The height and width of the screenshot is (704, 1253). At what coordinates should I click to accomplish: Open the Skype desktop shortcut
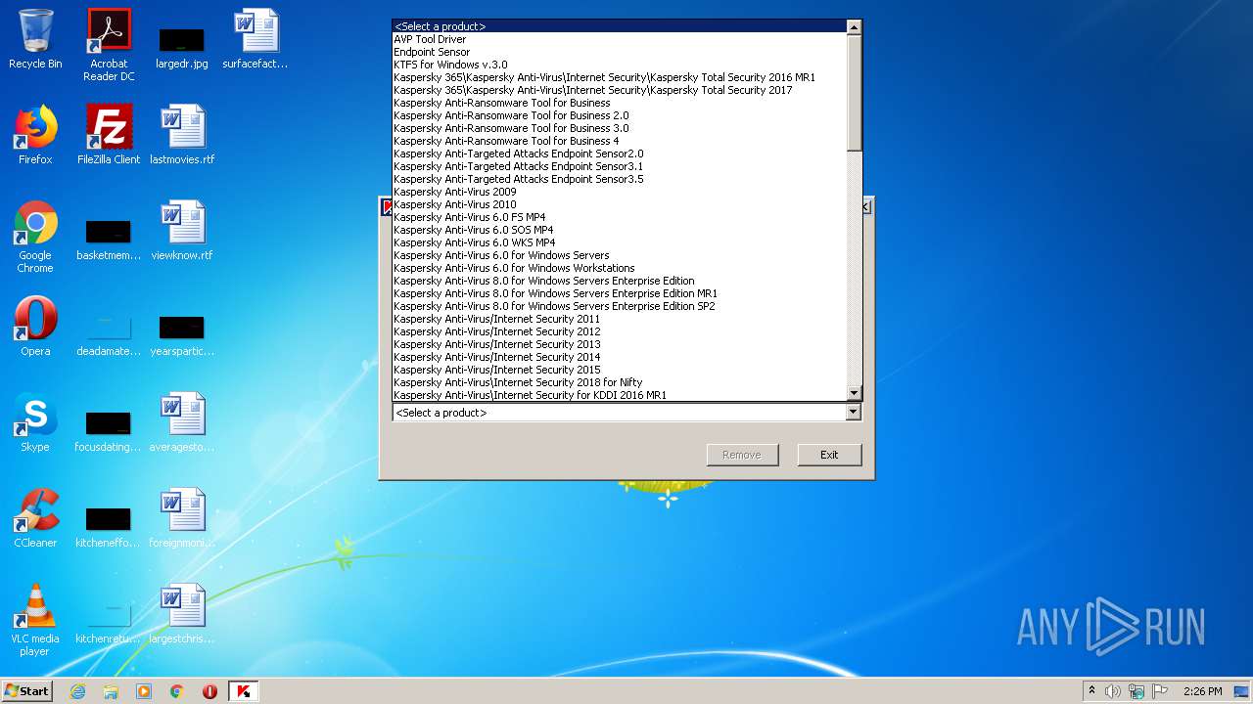coord(35,422)
